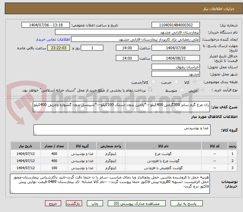
Task: Click the پاسخ به نیاز button
Action: tap(187, 204)
